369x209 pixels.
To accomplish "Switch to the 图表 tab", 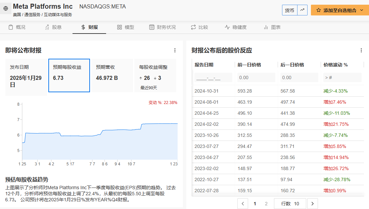I will point(272,27).
